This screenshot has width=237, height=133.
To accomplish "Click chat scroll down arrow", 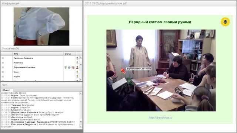I will pyautogui.click(x=81, y=126).
